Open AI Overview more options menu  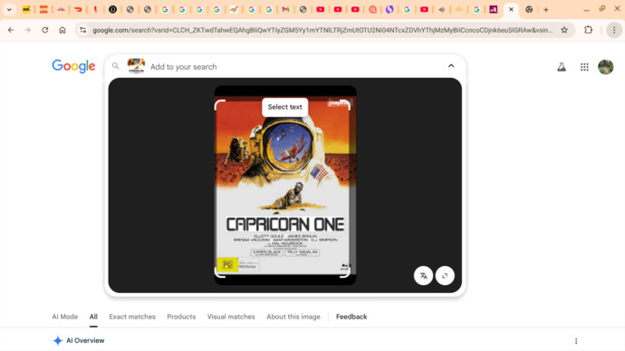point(576,341)
